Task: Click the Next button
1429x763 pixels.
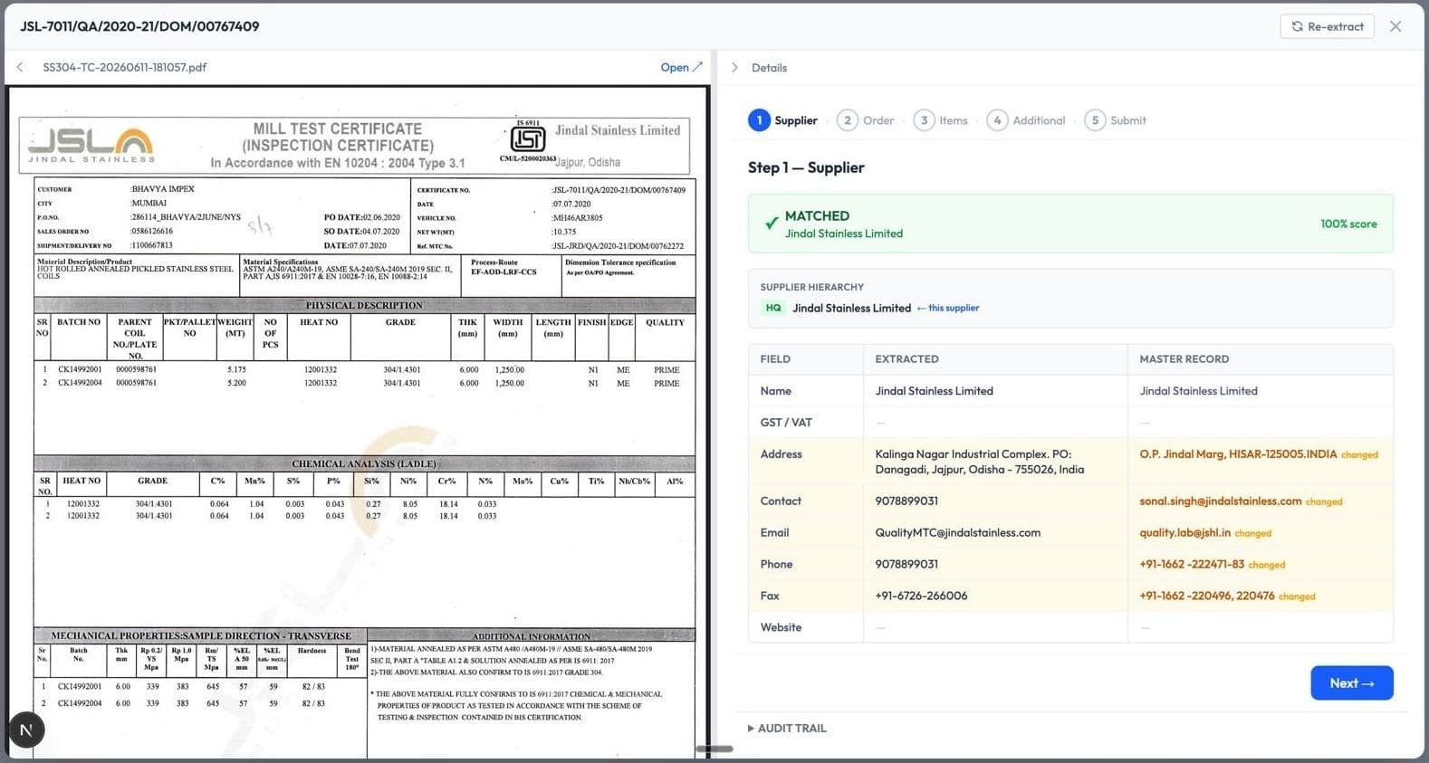Action: click(1351, 683)
